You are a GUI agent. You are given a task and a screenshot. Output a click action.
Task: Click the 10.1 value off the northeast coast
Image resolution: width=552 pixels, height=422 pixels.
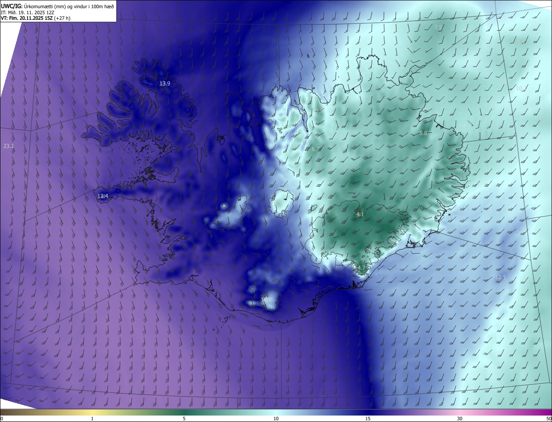click(x=521, y=88)
